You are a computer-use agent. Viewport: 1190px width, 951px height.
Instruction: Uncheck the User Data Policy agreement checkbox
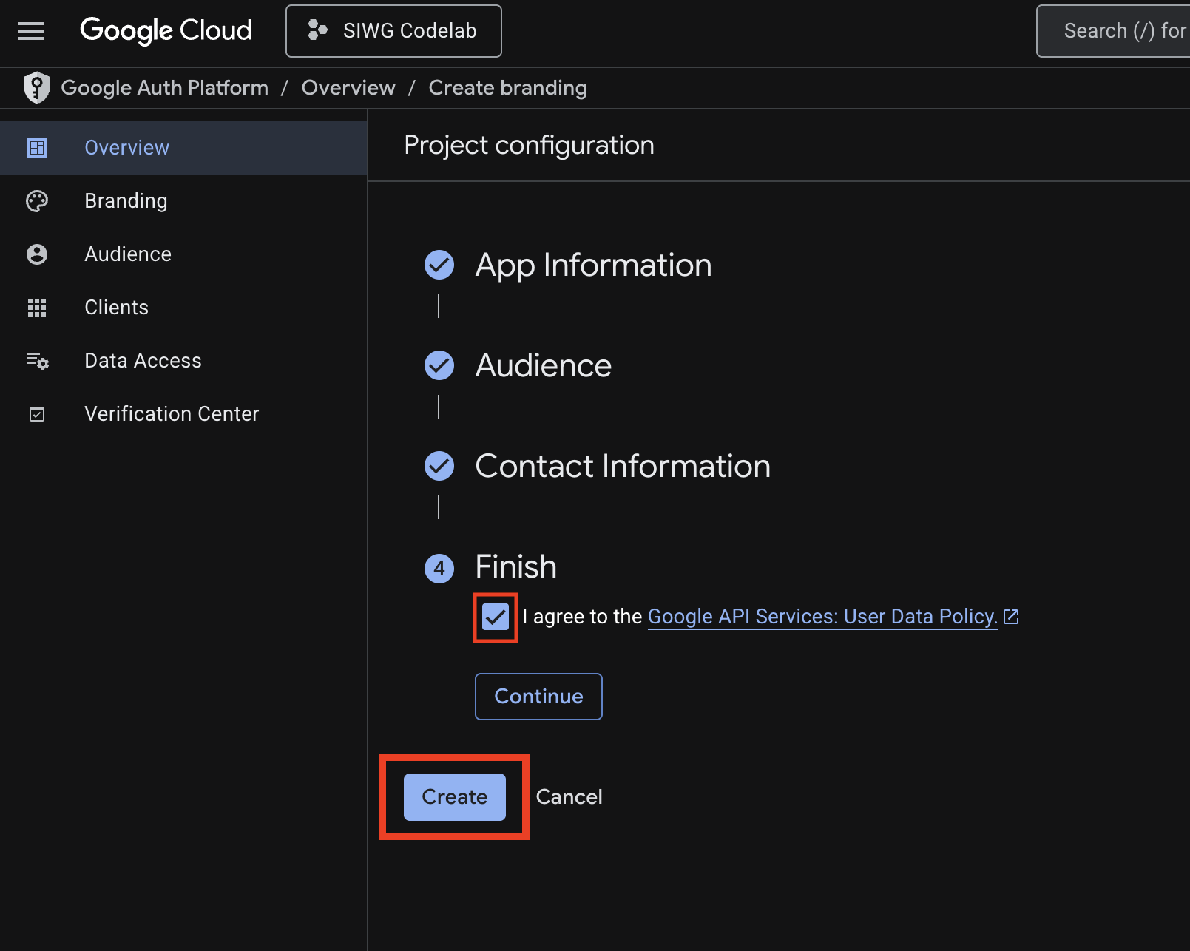(495, 617)
